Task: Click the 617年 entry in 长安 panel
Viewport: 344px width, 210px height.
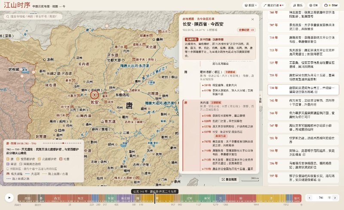Action: (227, 92)
